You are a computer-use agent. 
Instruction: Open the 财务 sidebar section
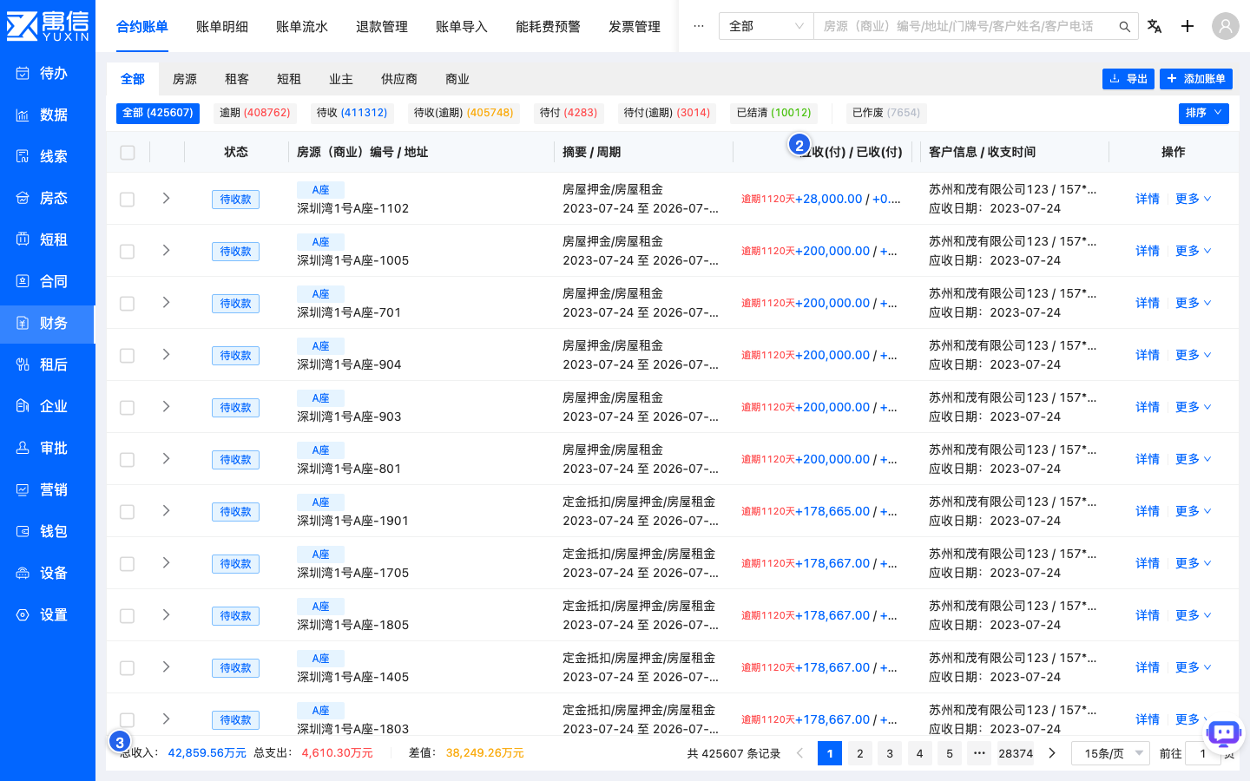[x=47, y=323]
